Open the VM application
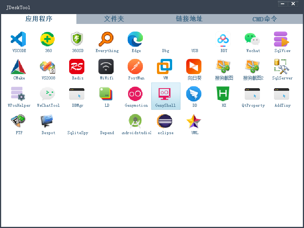This screenshot has height=228, width=304. pos(165,68)
